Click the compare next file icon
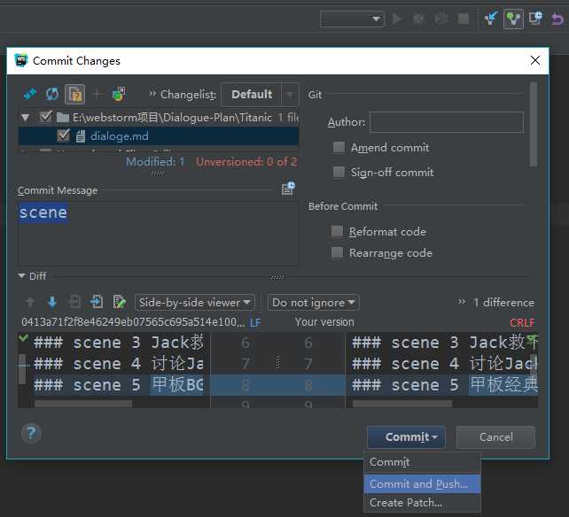Screen dimensions: 569x517 point(97,302)
